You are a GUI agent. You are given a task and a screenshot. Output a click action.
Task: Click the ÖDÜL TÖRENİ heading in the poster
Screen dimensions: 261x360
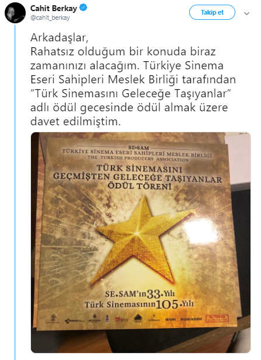pos(140,186)
